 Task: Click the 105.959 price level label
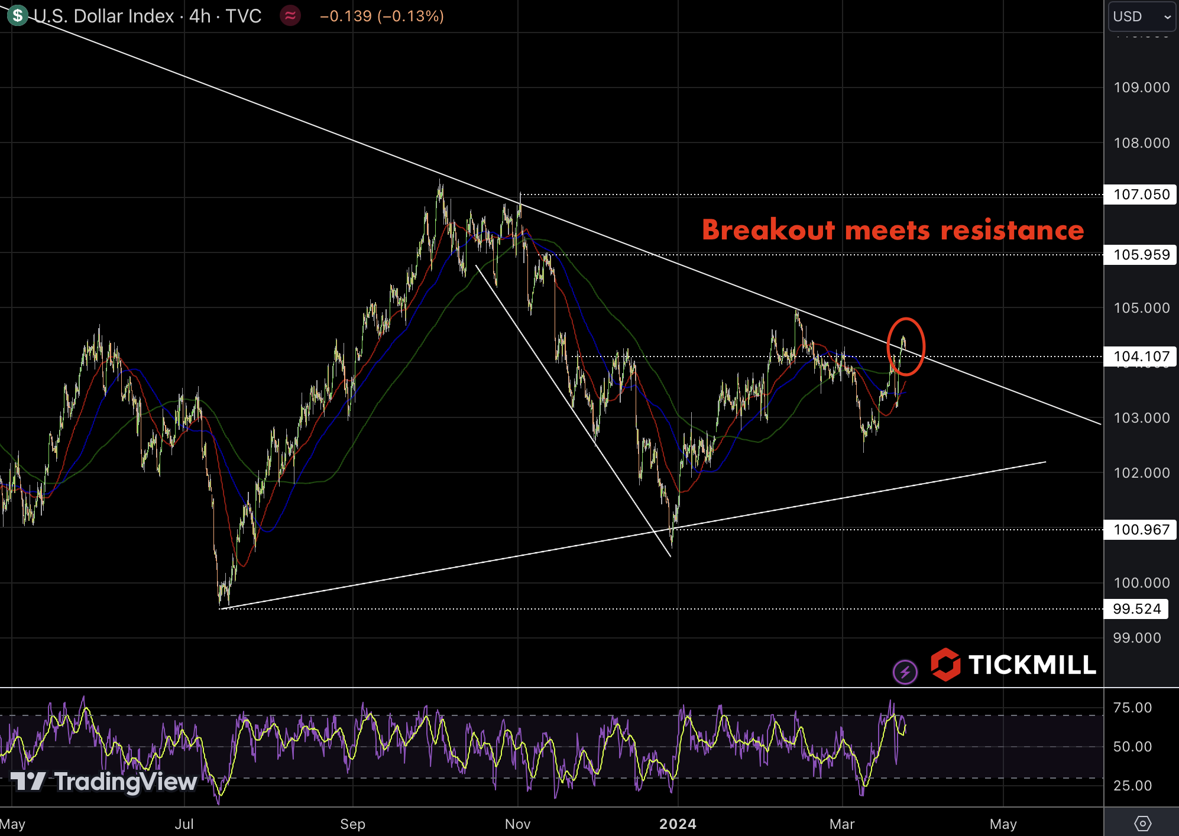[x=1141, y=255]
